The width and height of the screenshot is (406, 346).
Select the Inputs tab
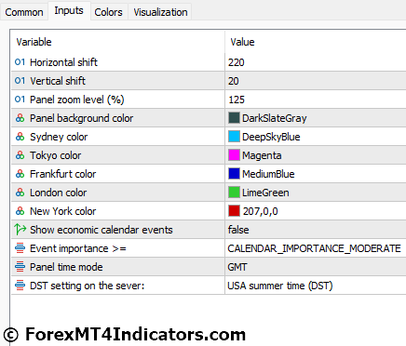[69, 11]
